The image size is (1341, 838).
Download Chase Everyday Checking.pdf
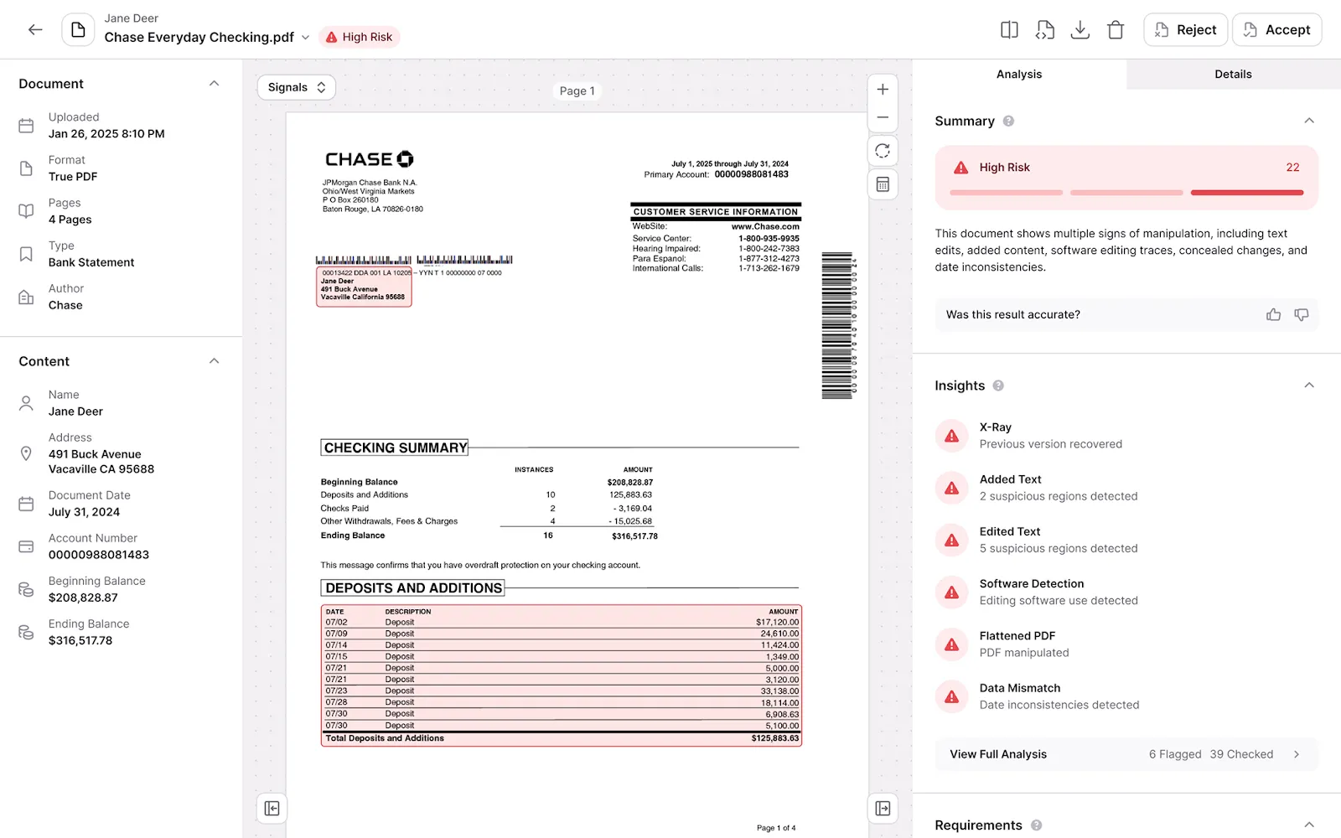pyautogui.click(x=1080, y=28)
